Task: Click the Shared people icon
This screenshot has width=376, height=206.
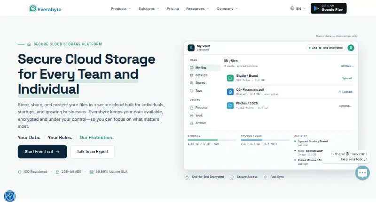Action: (x=192, y=83)
